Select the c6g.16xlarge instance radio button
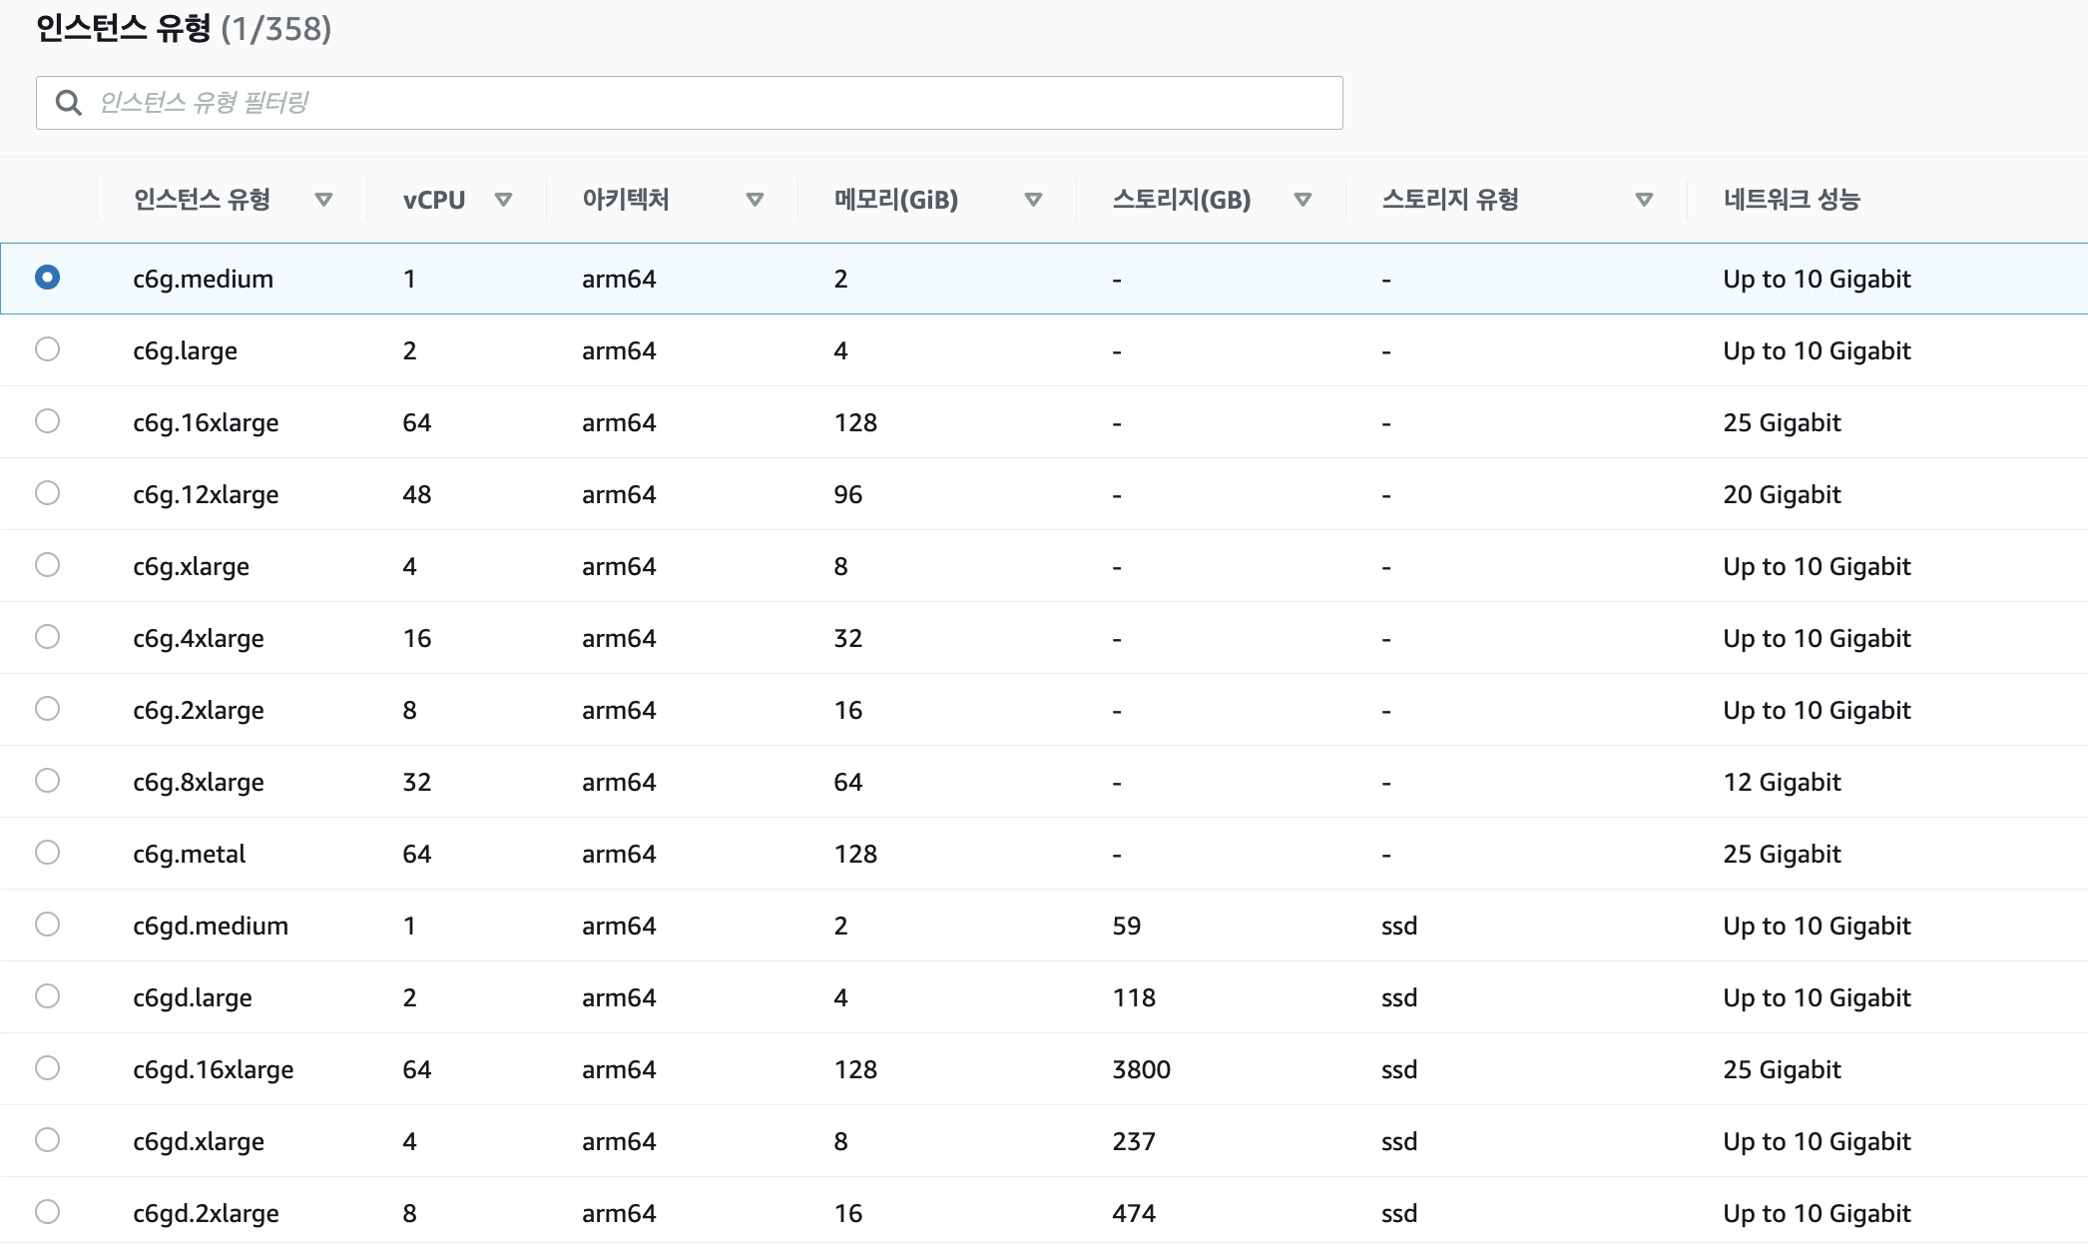Screen dimensions: 2088x1258 pos(47,421)
